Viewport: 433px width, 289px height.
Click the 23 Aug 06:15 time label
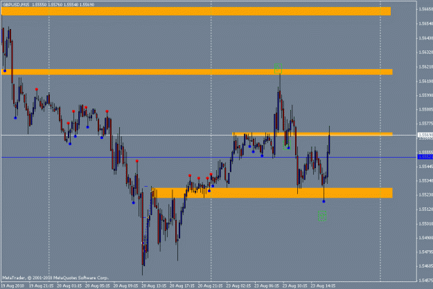pos(267,286)
